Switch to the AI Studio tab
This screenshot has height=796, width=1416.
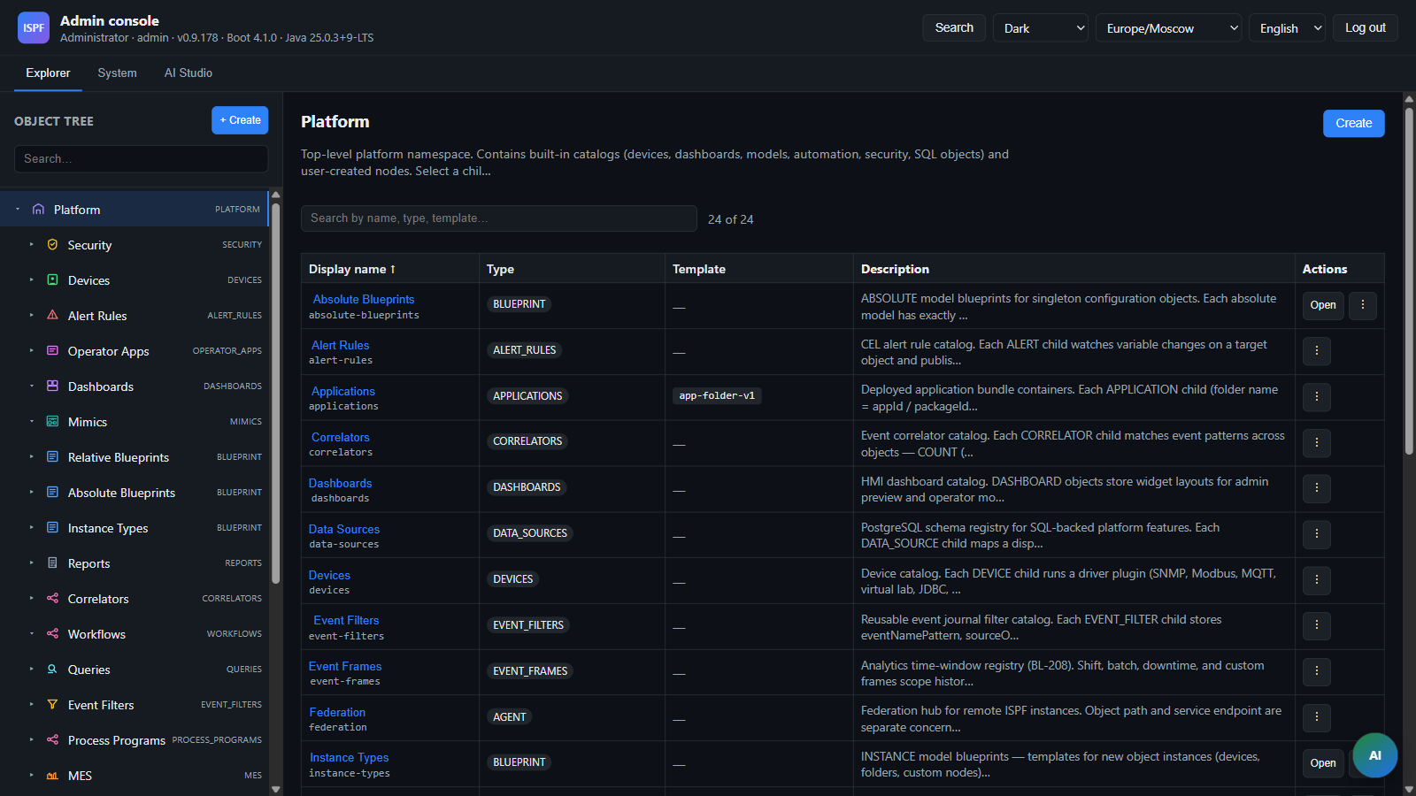click(x=189, y=73)
